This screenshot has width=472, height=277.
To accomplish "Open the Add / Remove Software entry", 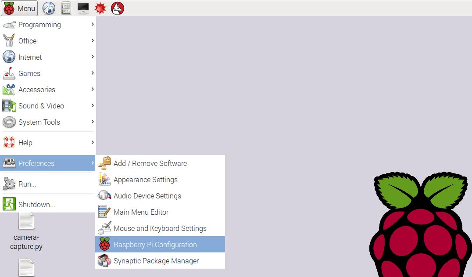I will (x=150, y=163).
